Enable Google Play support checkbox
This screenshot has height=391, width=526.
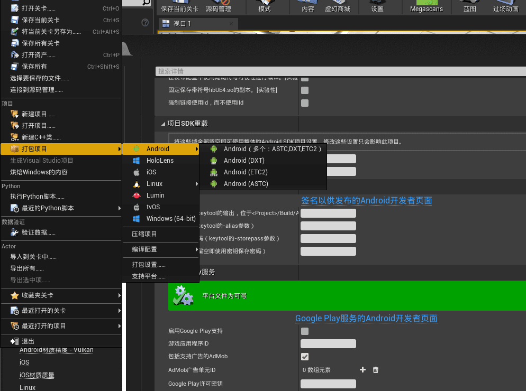pos(305,331)
